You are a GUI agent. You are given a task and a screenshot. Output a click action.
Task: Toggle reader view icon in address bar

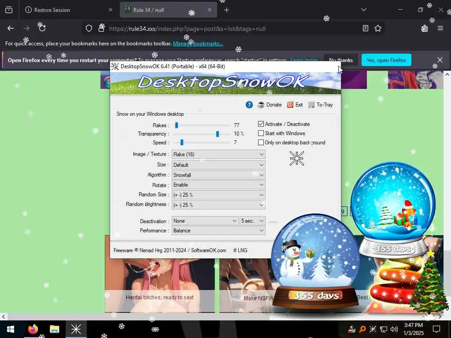click(x=365, y=28)
